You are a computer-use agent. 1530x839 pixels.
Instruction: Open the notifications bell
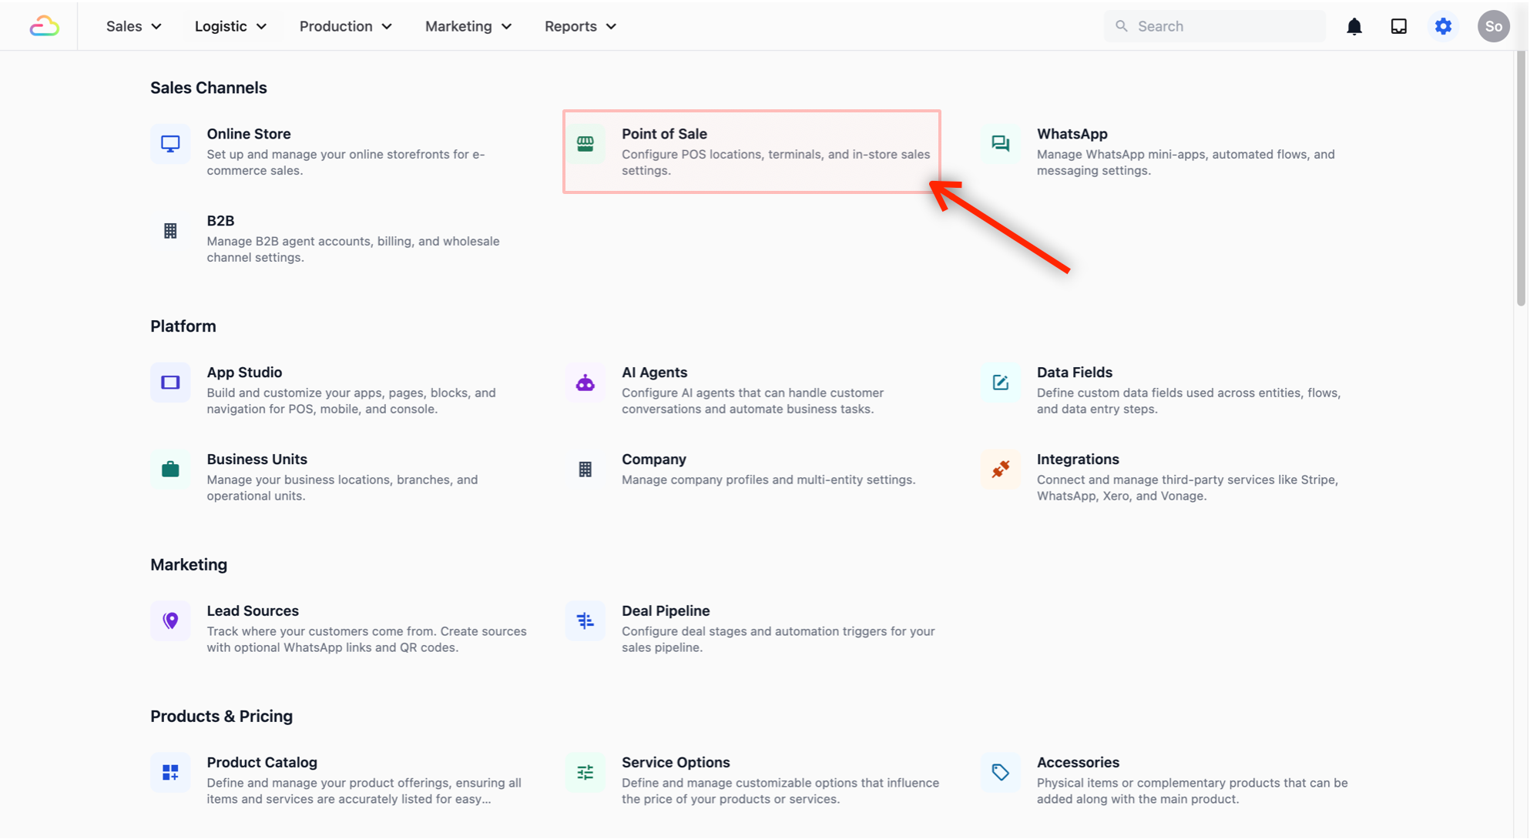[1354, 26]
